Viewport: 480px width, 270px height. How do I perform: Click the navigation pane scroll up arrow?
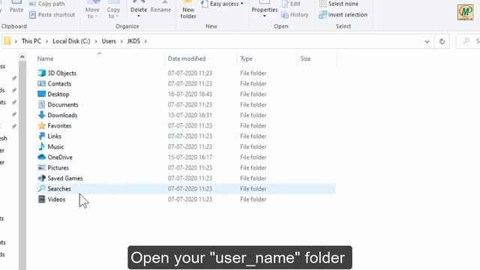[22, 57]
